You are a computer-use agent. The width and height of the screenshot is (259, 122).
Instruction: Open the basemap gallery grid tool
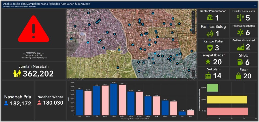[x=193, y=29]
